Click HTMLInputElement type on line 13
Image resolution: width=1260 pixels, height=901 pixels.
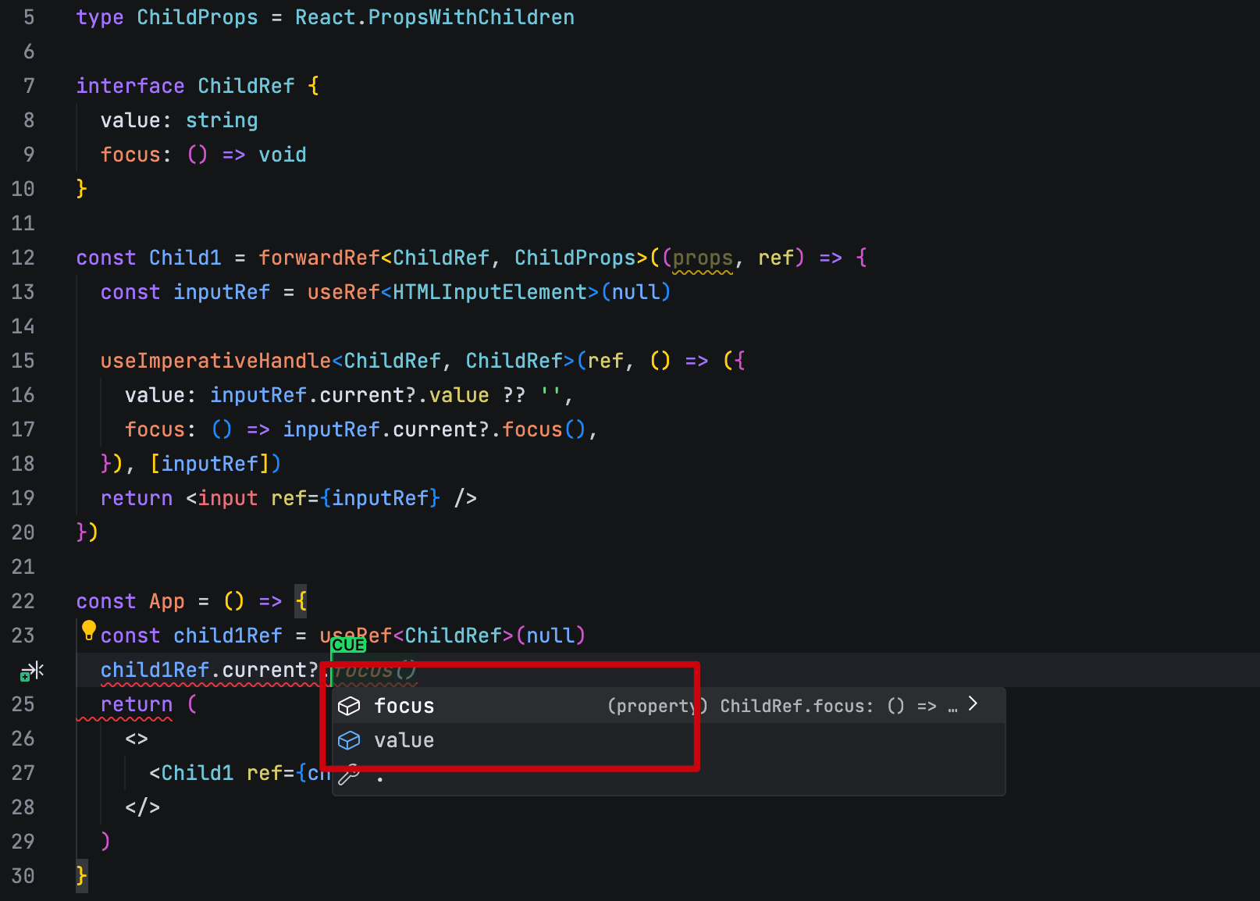(x=489, y=292)
